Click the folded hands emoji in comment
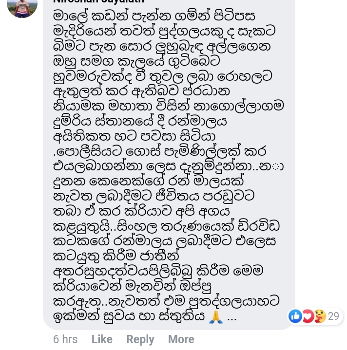The width and height of the screenshot is (347, 350). tap(216, 316)
